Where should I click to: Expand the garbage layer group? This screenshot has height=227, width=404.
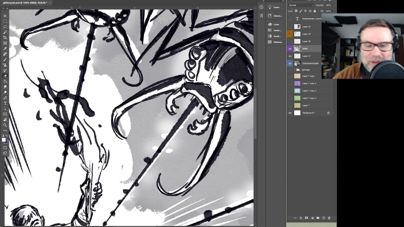pos(294,70)
